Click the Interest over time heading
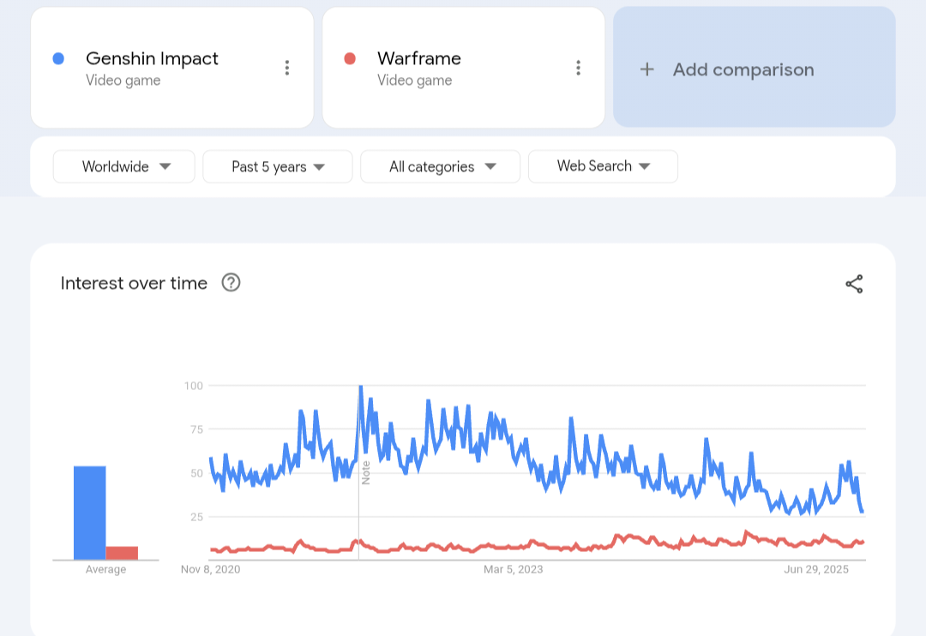This screenshot has height=636, width=926. coord(134,283)
